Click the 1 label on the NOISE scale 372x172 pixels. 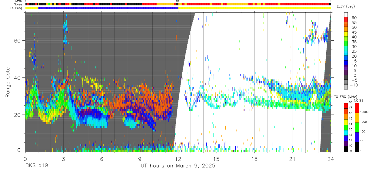pos(361,151)
